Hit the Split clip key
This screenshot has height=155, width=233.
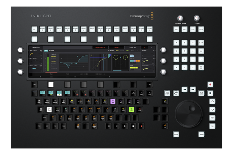click(x=78, y=126)
